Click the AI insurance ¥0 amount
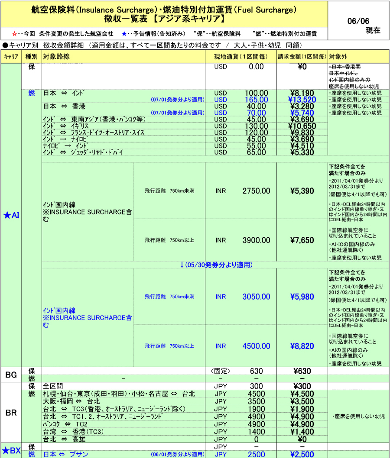This screenshot has height=459, width=390. (x=302, y=67)
